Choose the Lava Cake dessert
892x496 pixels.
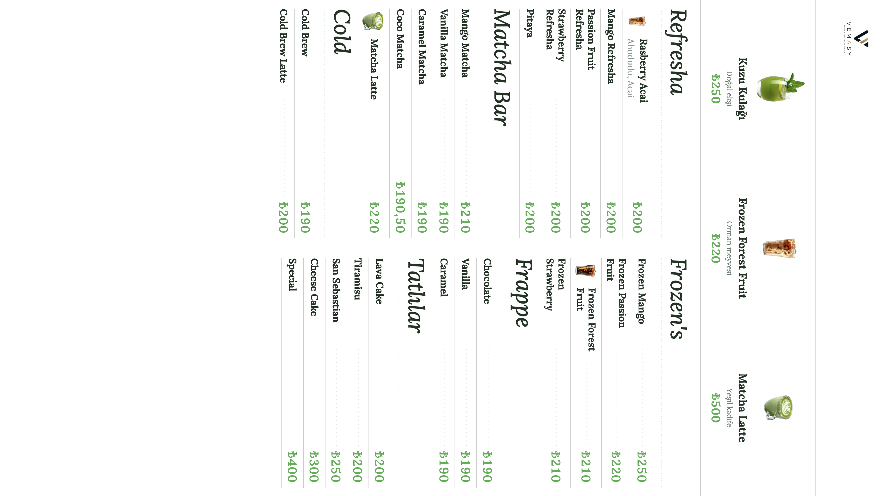click(379, 281)
